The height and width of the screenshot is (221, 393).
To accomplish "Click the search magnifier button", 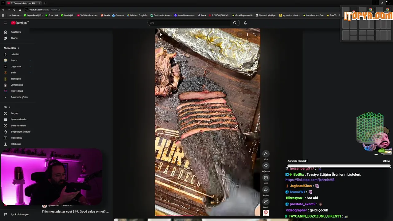I will [x=235, y=23].
